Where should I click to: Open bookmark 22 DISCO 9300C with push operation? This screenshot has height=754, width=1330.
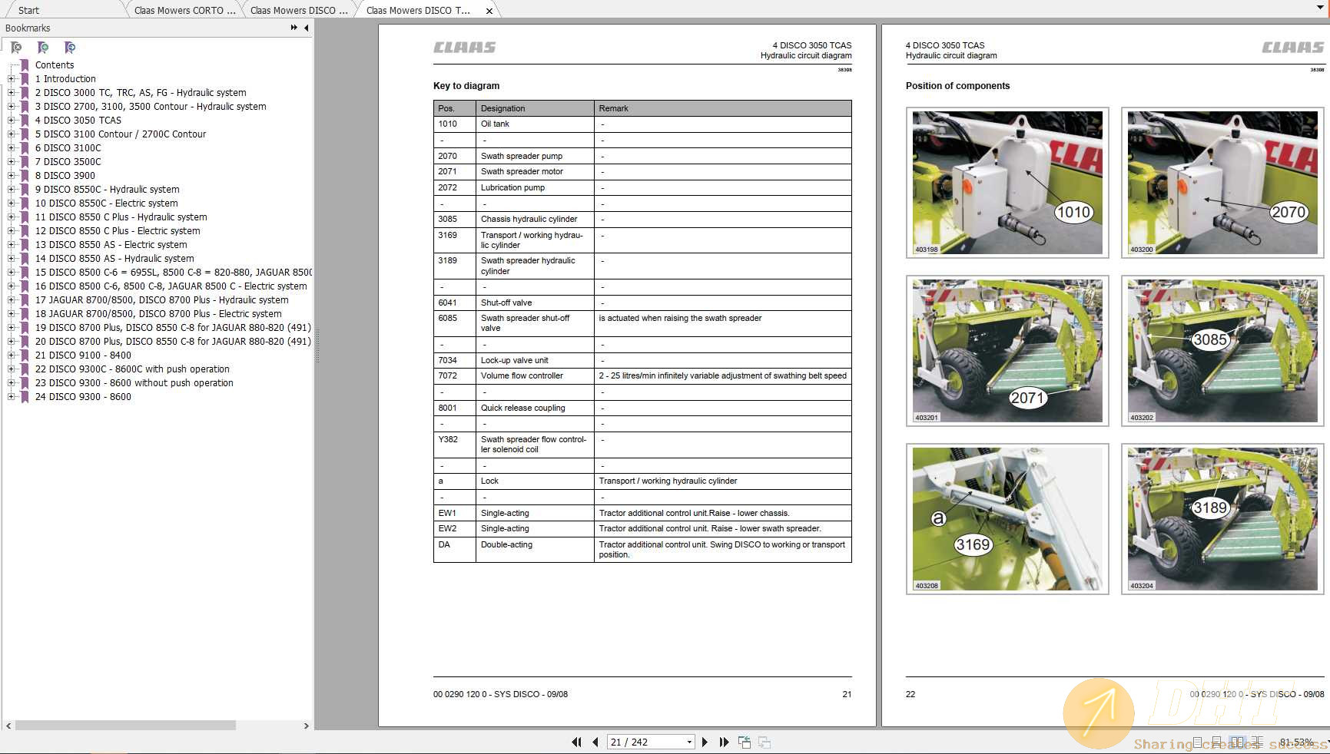[x=132, y=369]
